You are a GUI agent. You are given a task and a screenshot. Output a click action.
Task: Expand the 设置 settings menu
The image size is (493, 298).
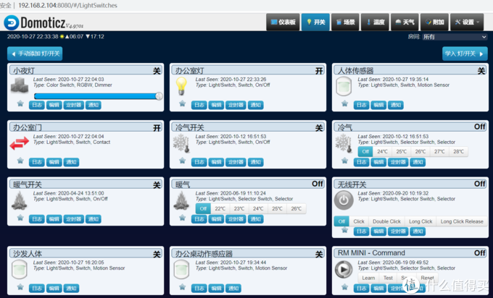pos(468,22)
